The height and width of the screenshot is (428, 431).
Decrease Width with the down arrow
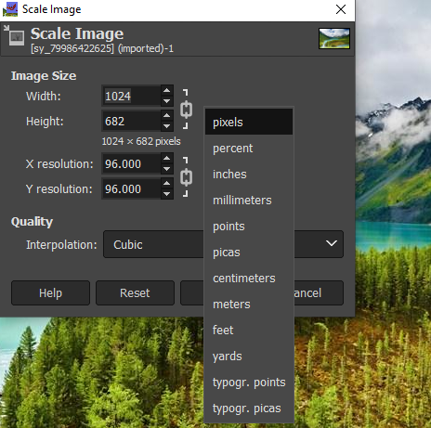(x=167, y=101)
